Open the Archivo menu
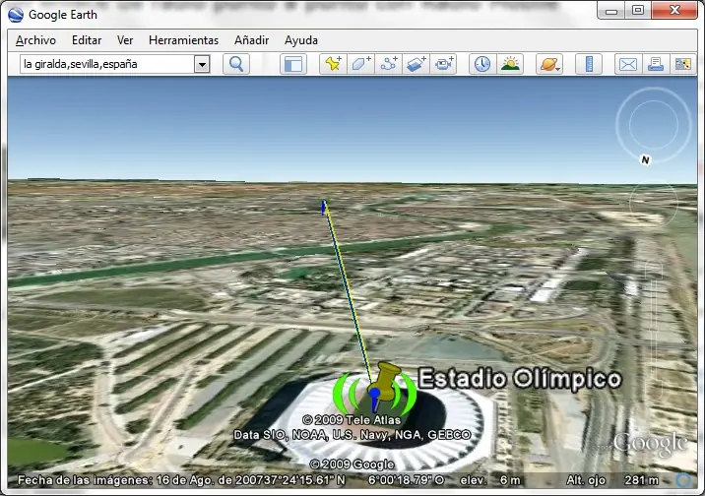This screenshot has width=705, height=496. point(35,40)
